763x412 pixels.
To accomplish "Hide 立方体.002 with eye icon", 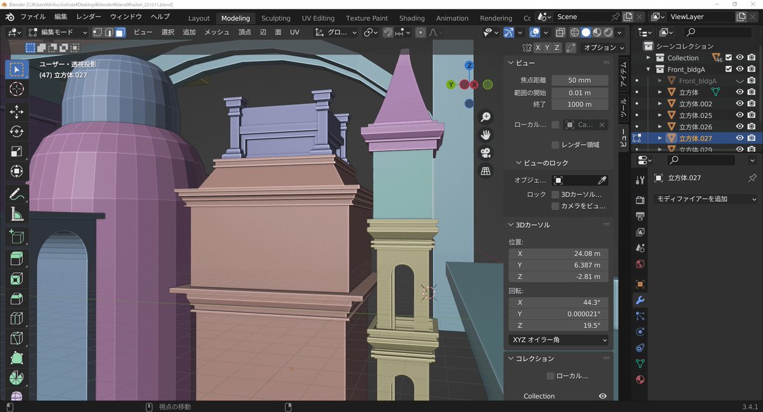I will coord(739,103).
